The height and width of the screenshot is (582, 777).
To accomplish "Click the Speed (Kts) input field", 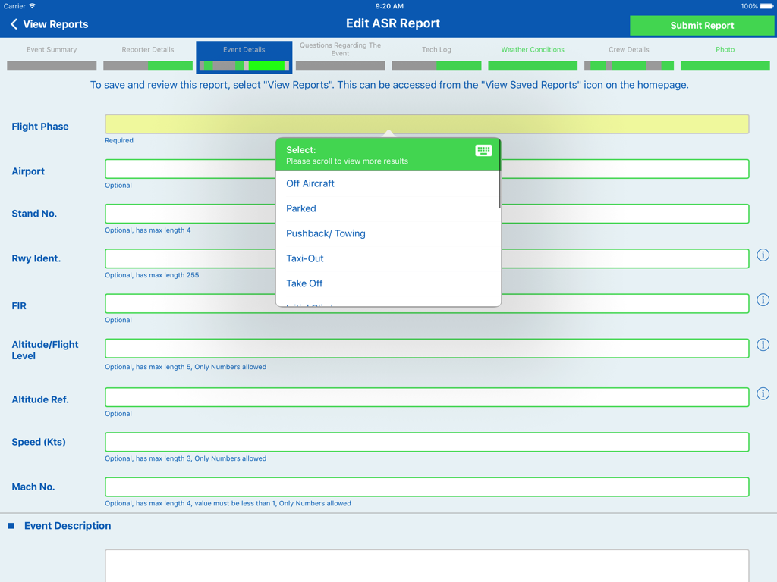I will 426,442.
